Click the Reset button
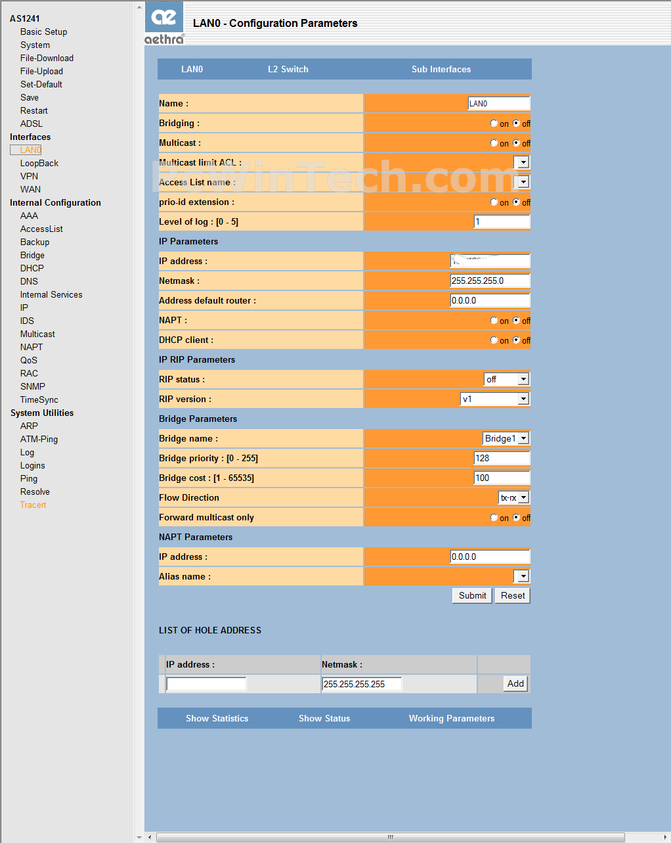671x843 pixels. point(513,595)
